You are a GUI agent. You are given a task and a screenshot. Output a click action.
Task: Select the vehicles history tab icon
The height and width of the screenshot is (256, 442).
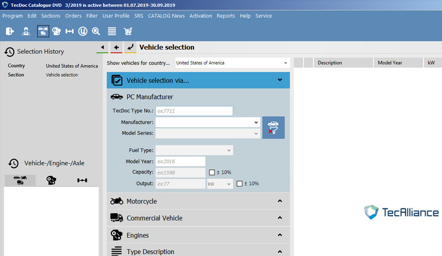pyautogui.click(x=20, y=180)
